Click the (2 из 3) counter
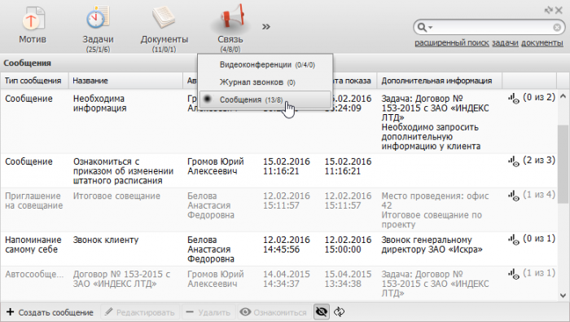The image size is (570, 322). click(539, 160)
